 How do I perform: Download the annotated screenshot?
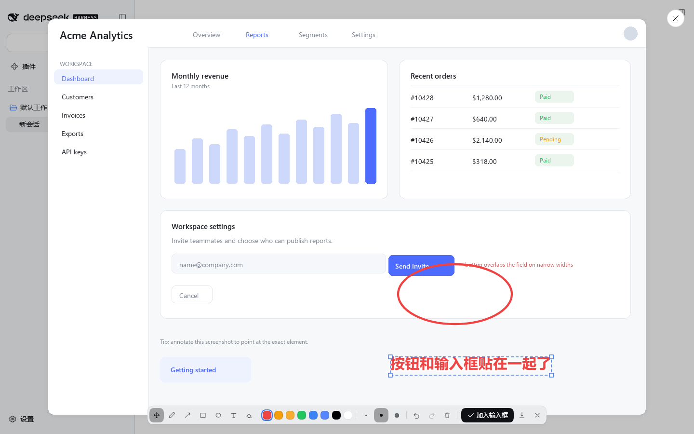[x=522, y=415]
